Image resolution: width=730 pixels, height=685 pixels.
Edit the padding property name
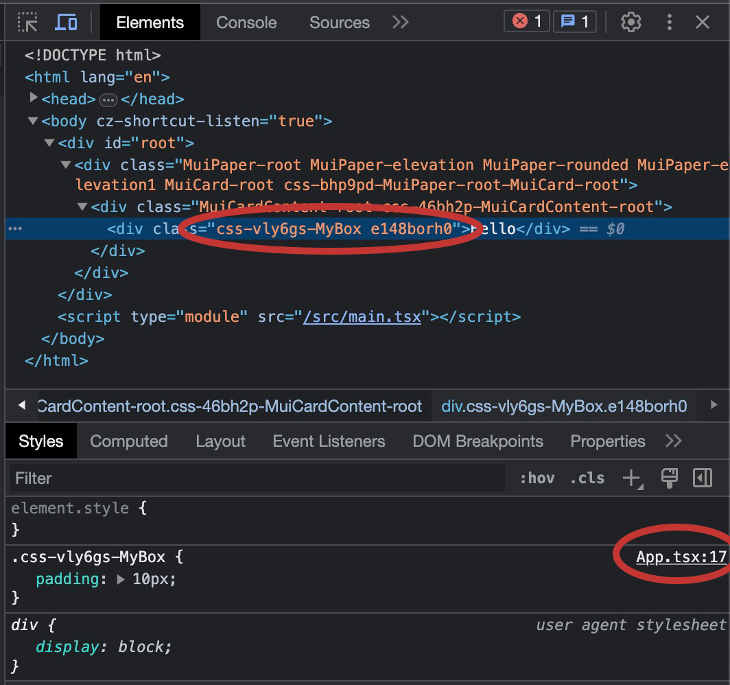click(67, 579)
